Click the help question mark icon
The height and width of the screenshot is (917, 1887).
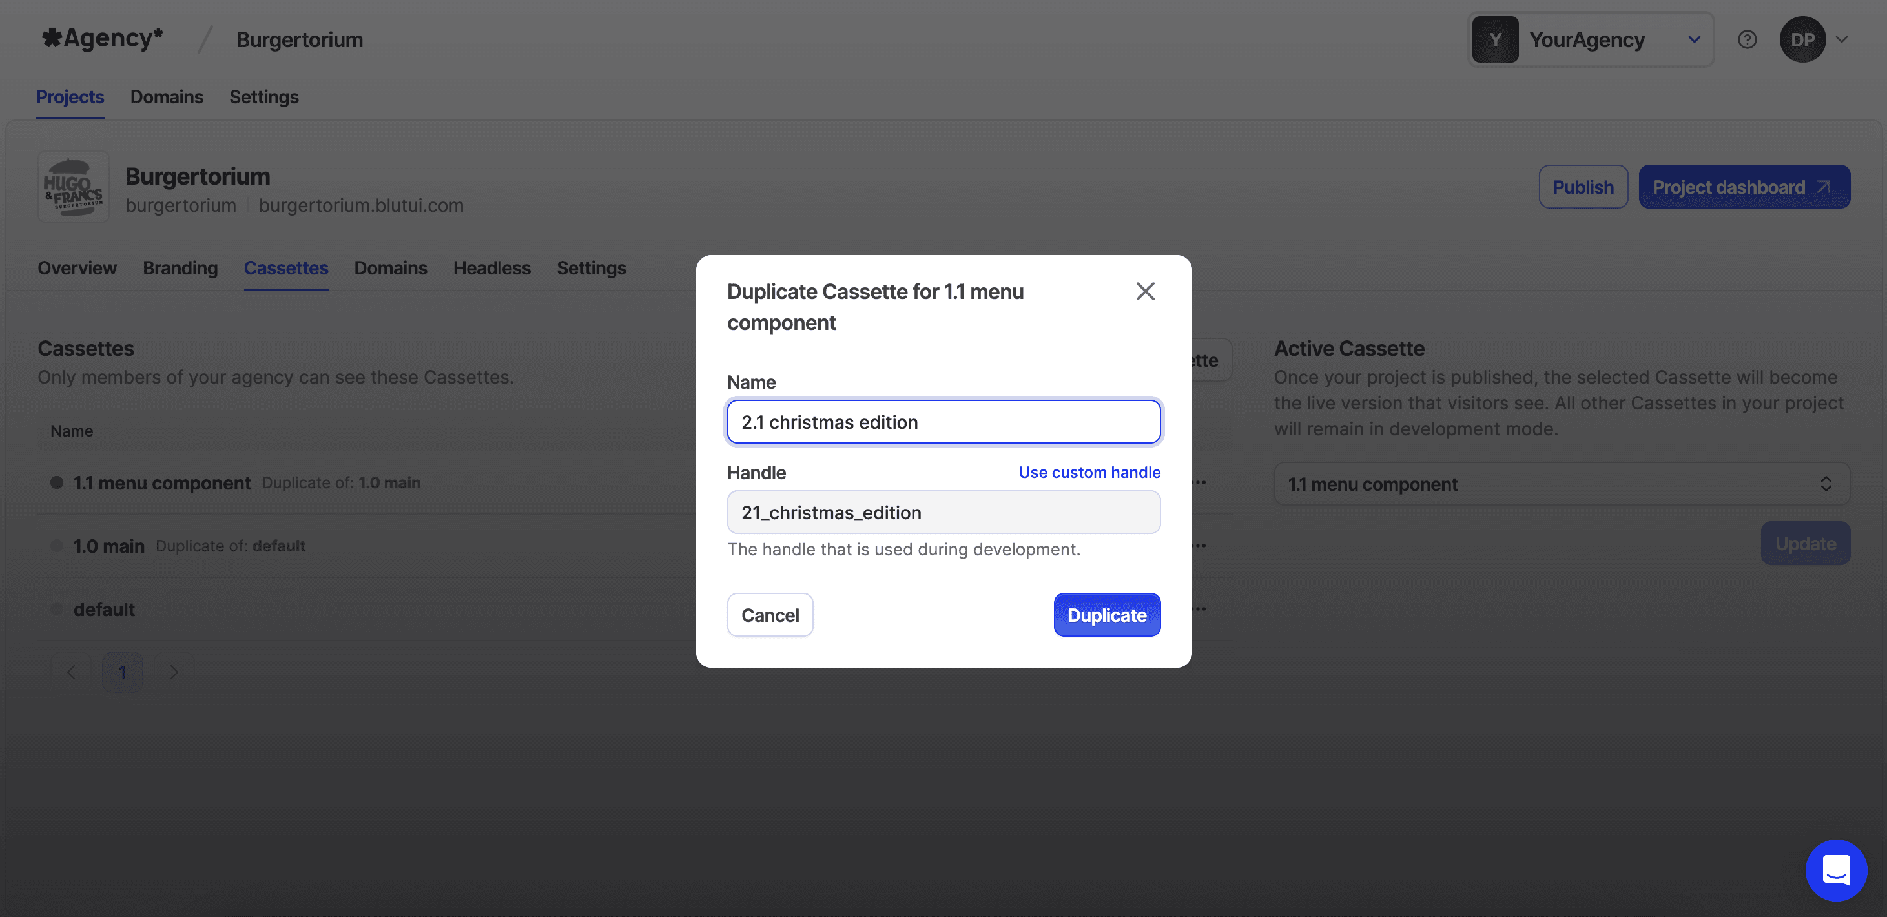[1747, 39]
